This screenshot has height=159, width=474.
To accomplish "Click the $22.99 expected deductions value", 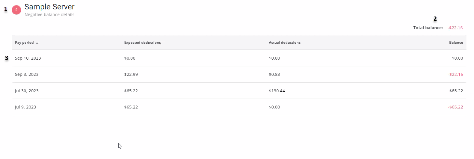I will point(131,74).
